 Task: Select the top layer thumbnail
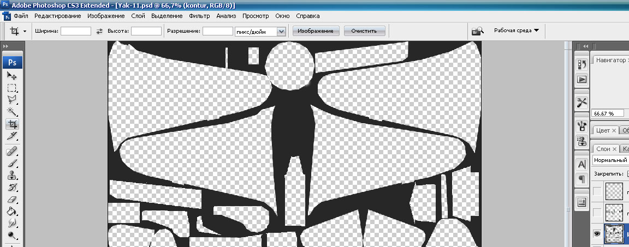[x=614, y=191]
